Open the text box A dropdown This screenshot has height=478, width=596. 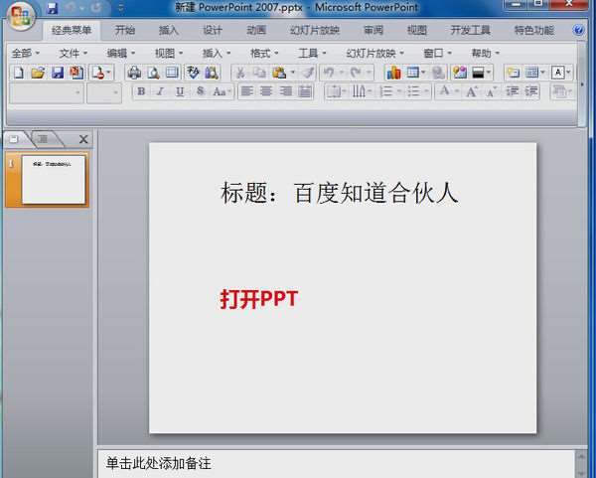[561, 73]
